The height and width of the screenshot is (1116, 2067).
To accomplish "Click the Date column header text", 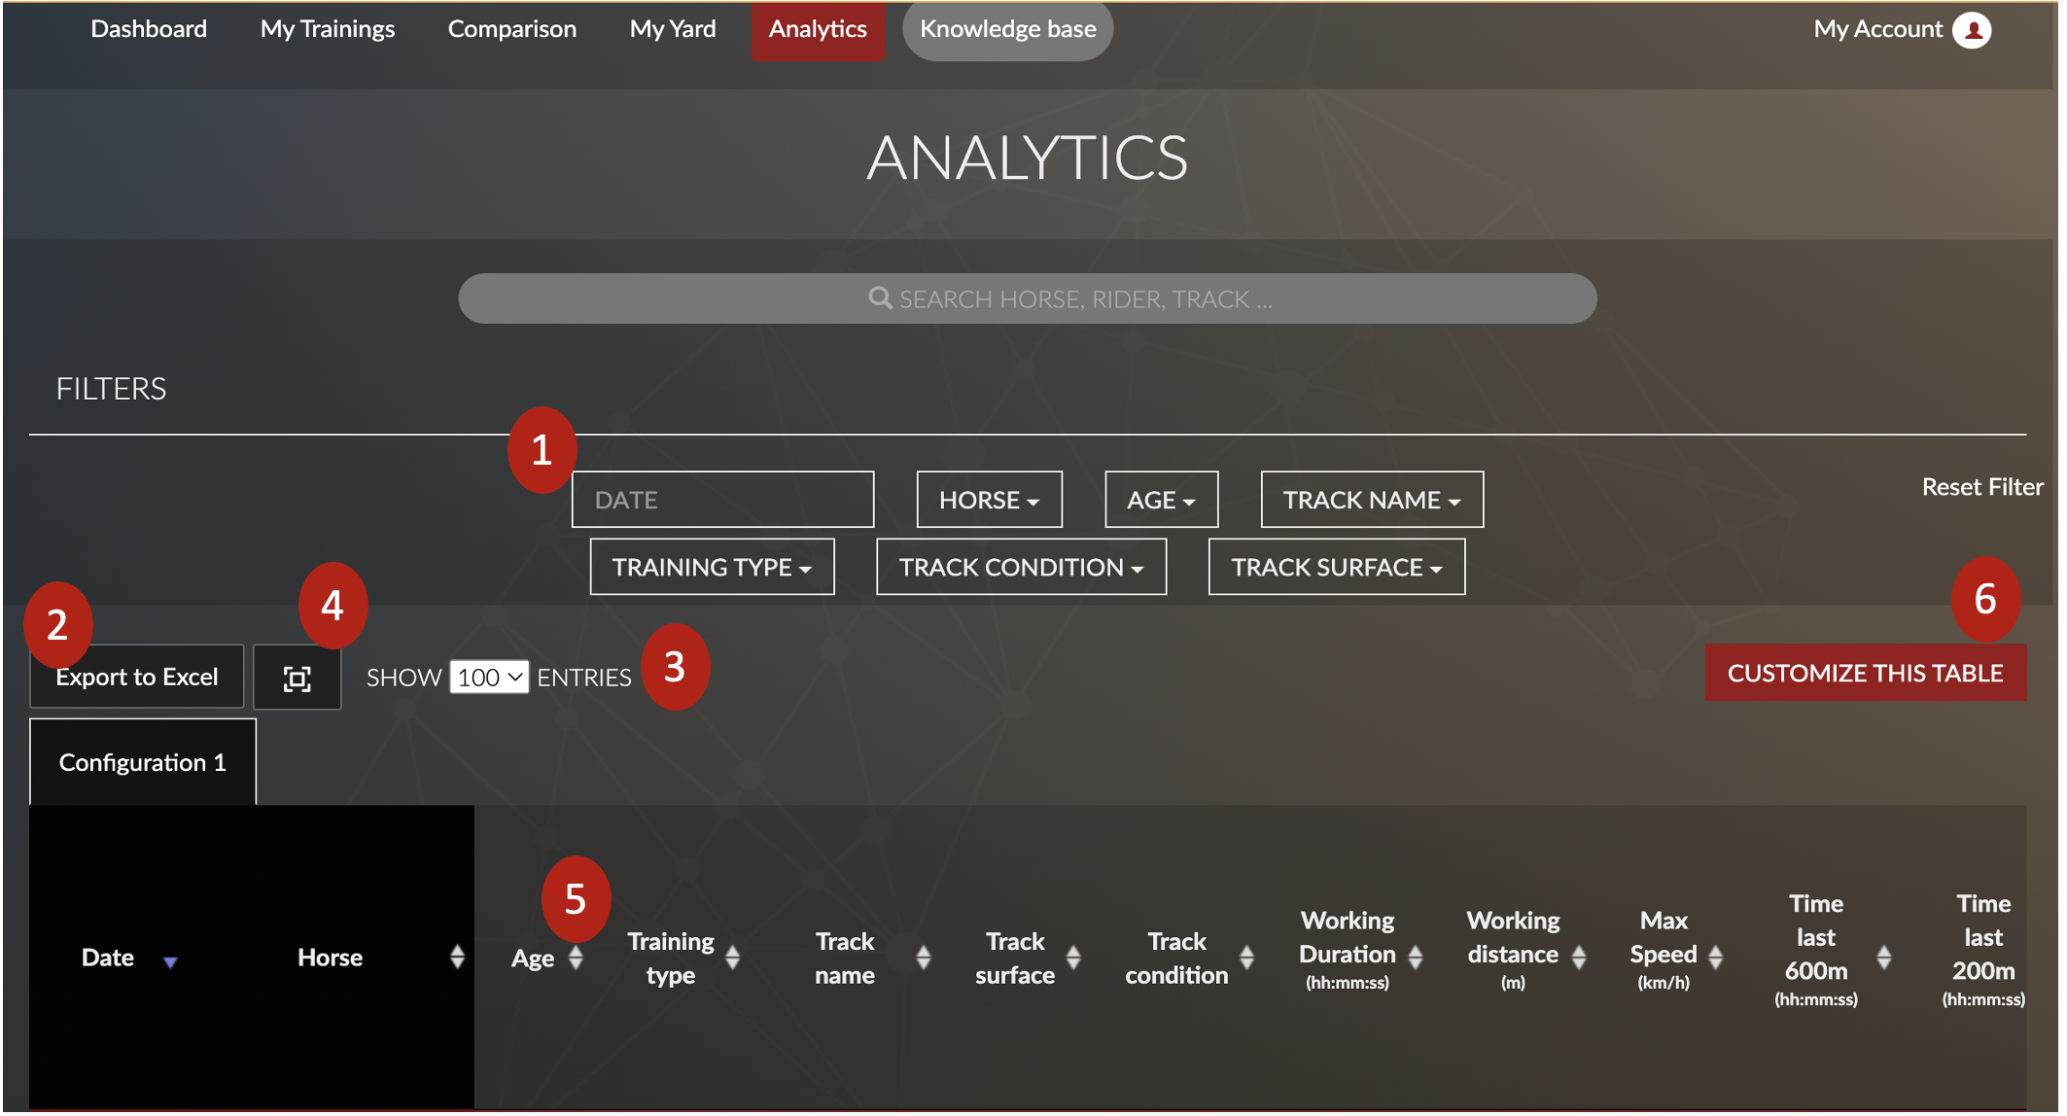I will (108, 958).
